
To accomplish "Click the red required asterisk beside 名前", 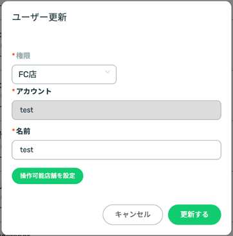I will coord(14,131).
